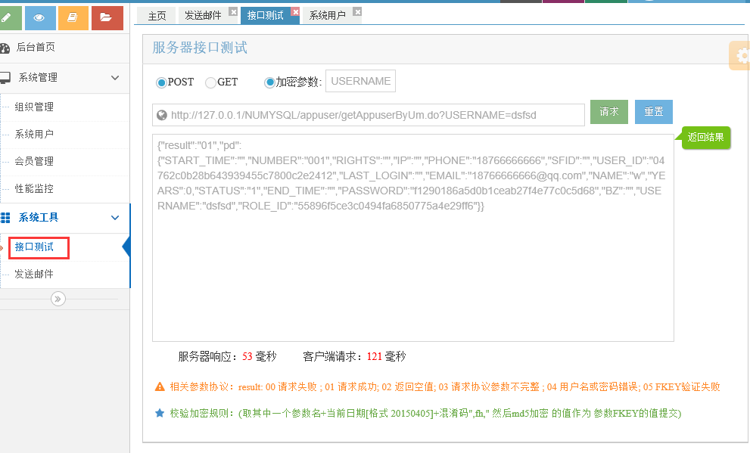Screen dimensions: 750x453
Task: Collapse the 系统工具 menu chevron
Action: [115, 218]
